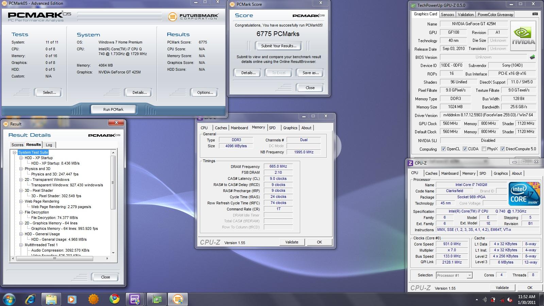Screen dimensions: 544x306
Task: Open the SPD tab in memory CPU-Z window
Action: tap(272, 128)
